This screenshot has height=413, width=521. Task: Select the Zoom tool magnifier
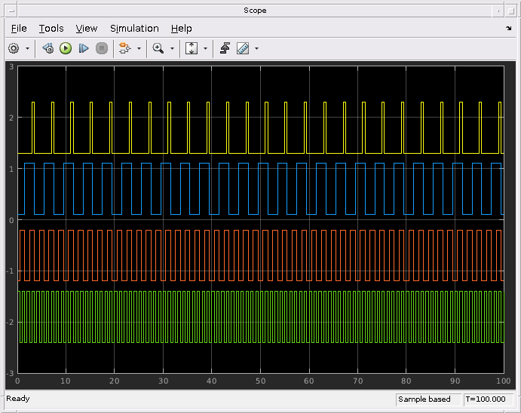pyautogui.click(x=158, y=48)
